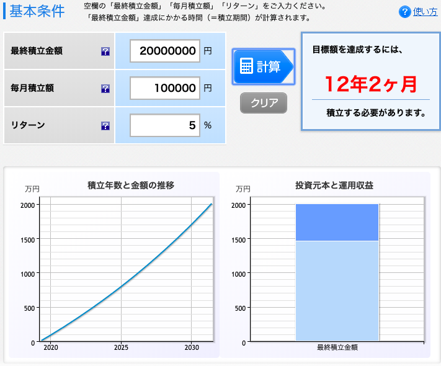
Task: Click the help icon for リターン
Action: (x=105, y=126)
